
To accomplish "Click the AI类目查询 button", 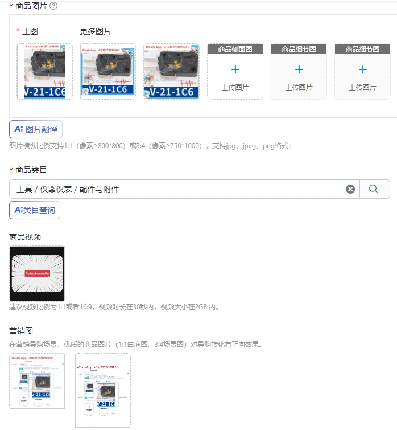I will pyautogui.click(x=35, y=210).
